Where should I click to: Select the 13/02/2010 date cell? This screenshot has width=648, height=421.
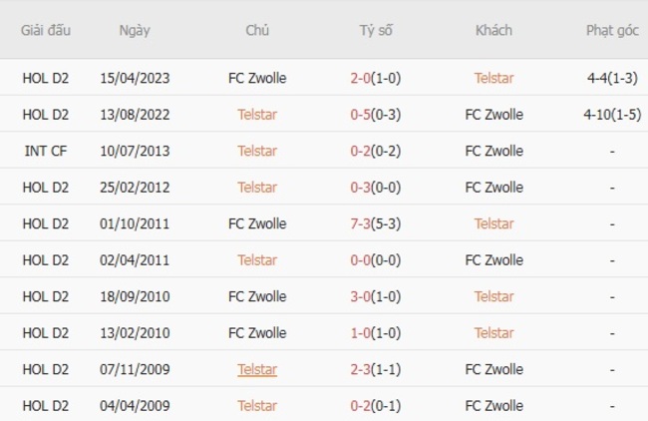[x=135, y=333]
